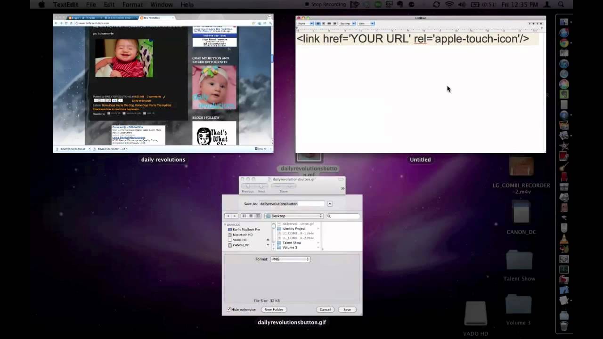603x339 pixels.
Task: Click the forward arrow in save dialog
Action: [235, 216]
